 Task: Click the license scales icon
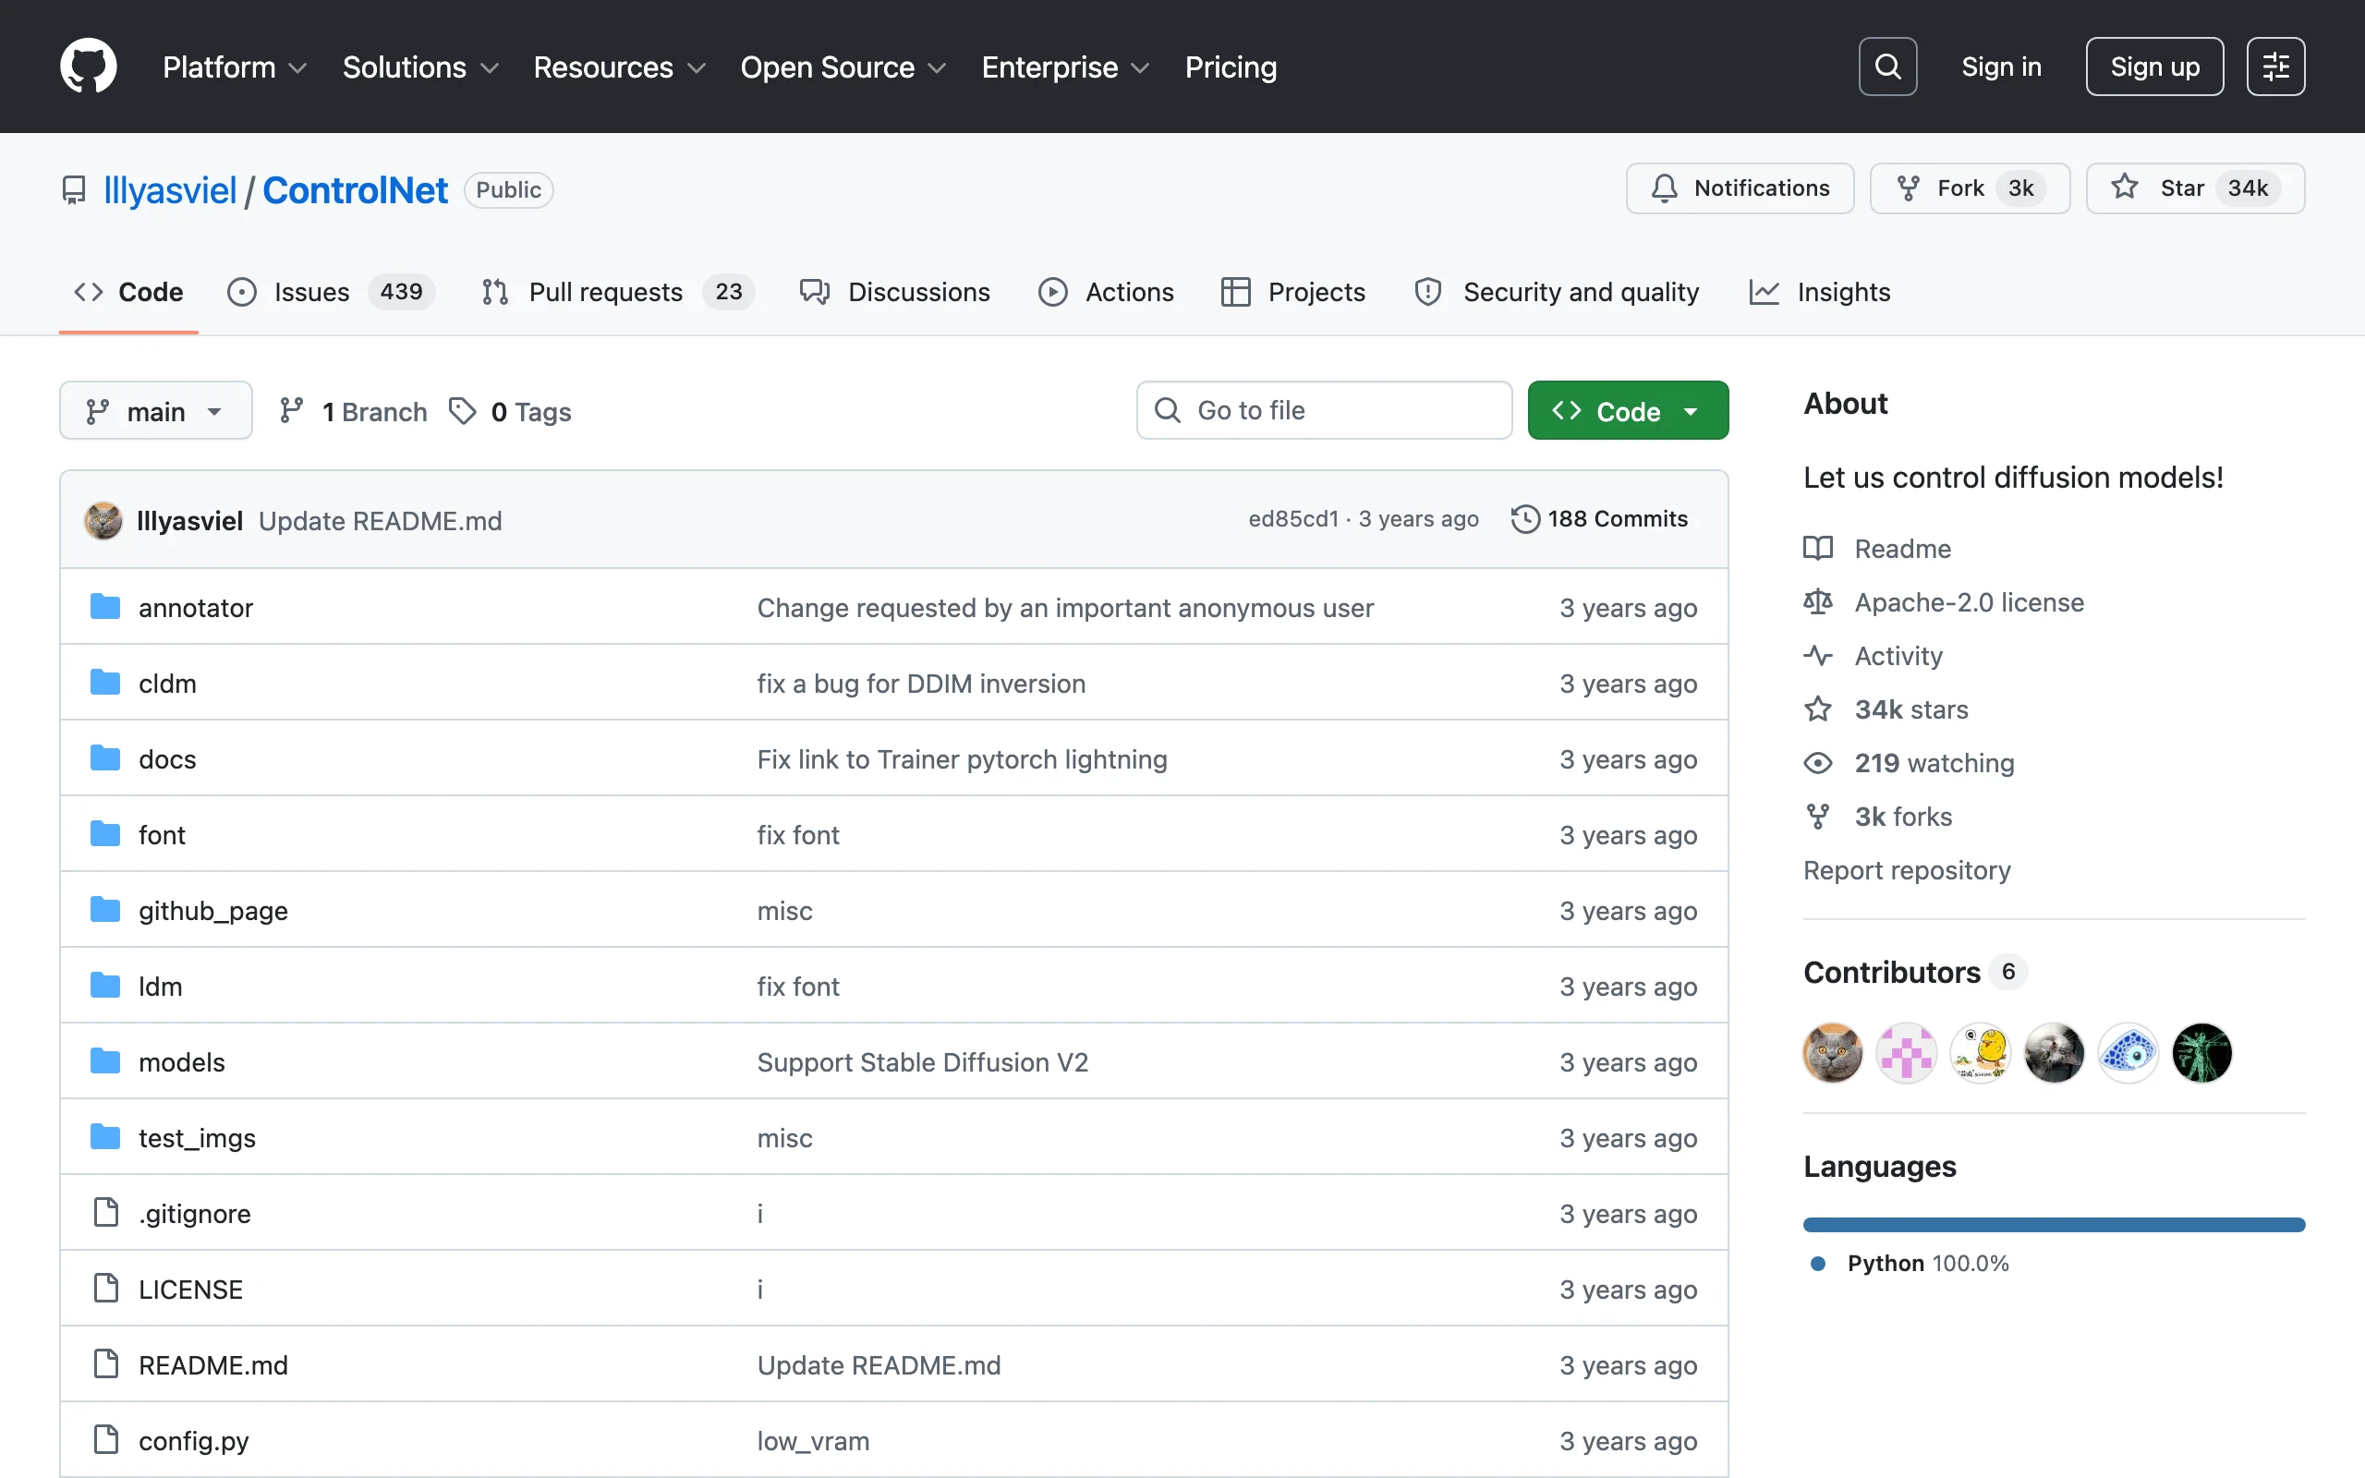pyautogui.click(x=1818, y=602)
